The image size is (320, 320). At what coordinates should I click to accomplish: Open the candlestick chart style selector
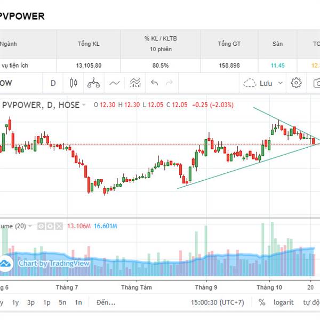(73, 83)
